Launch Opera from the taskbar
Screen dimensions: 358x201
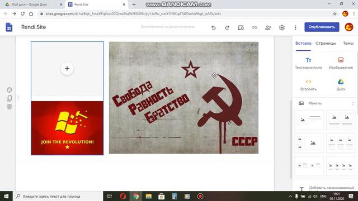(x=123, y=196)
